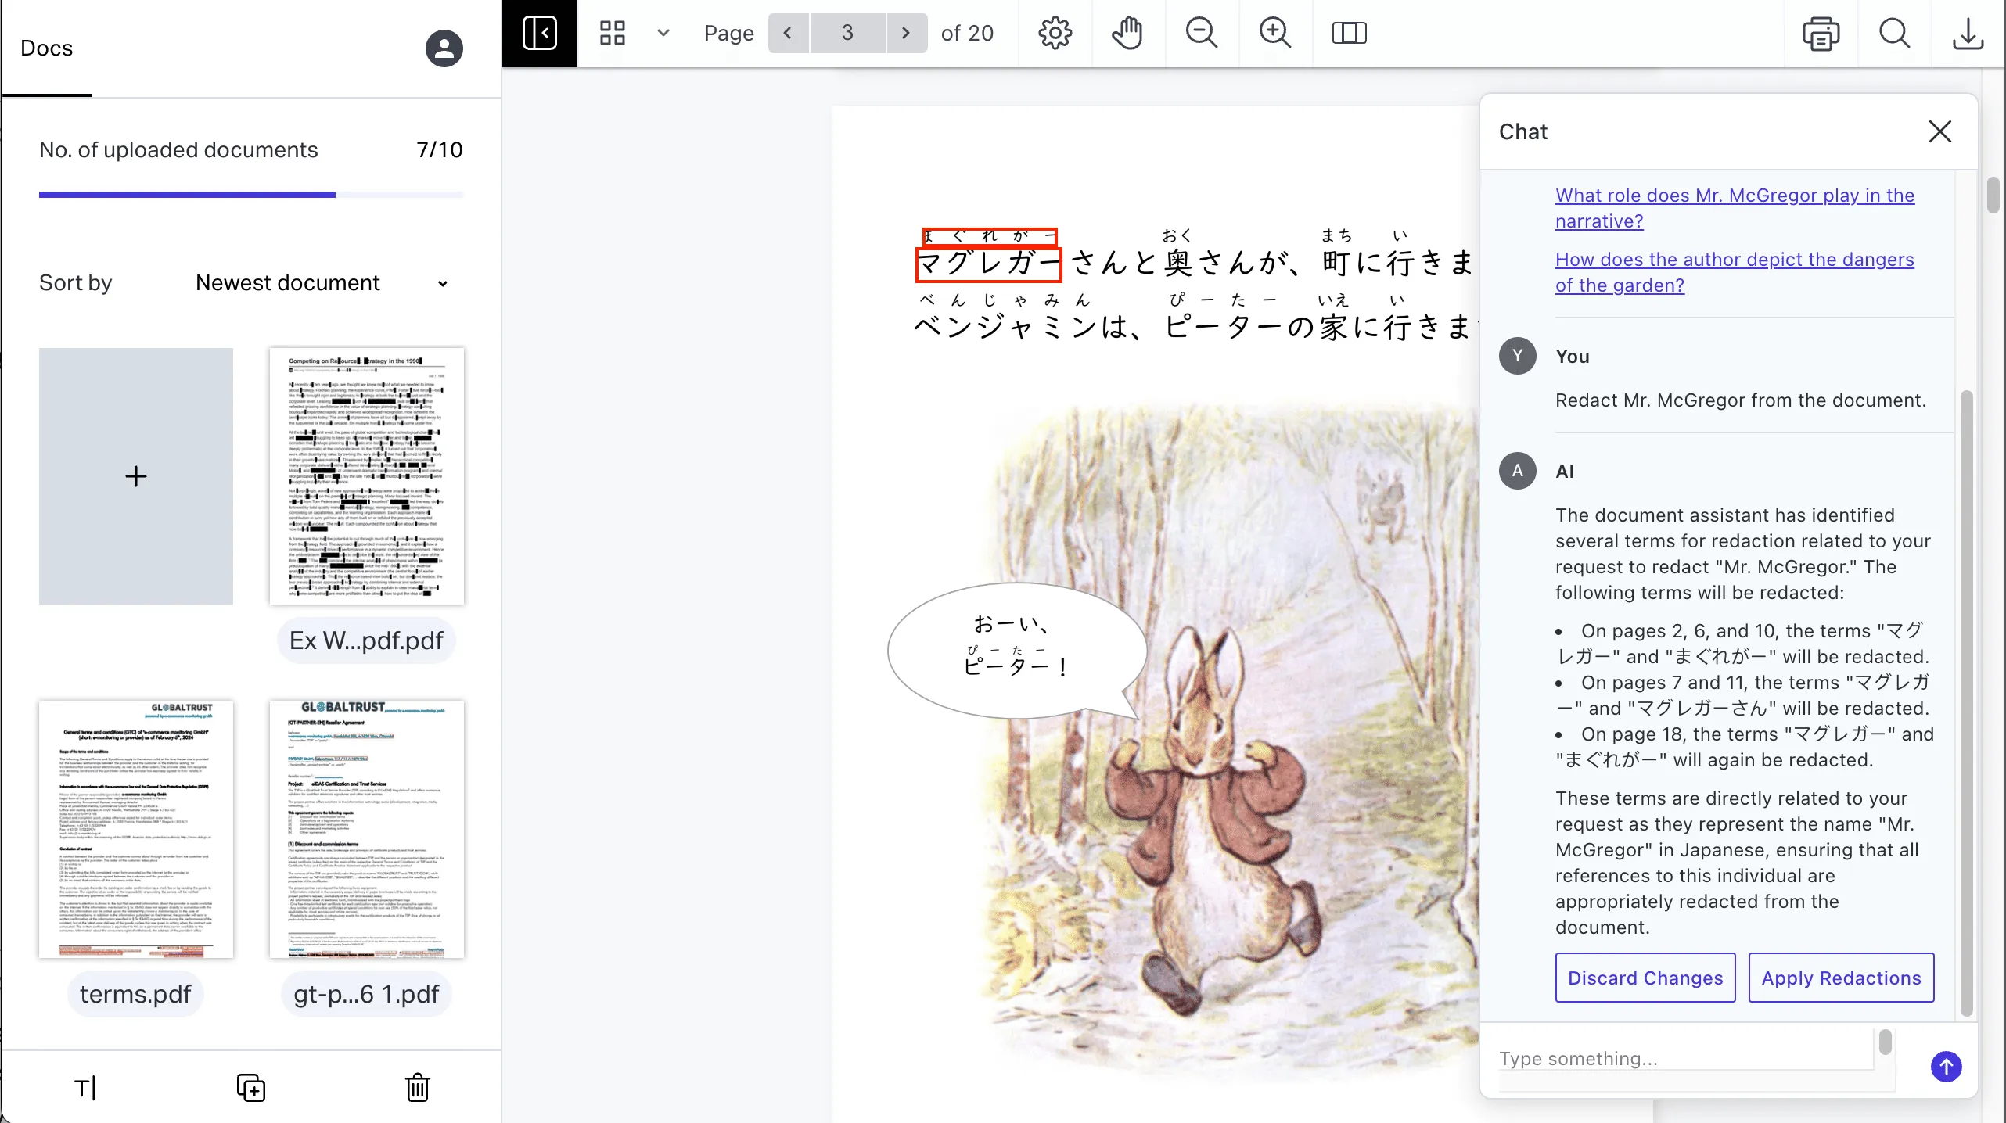Zoom in on the document

[1274, 33]
